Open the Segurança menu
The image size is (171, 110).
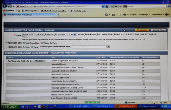point(144,15)
